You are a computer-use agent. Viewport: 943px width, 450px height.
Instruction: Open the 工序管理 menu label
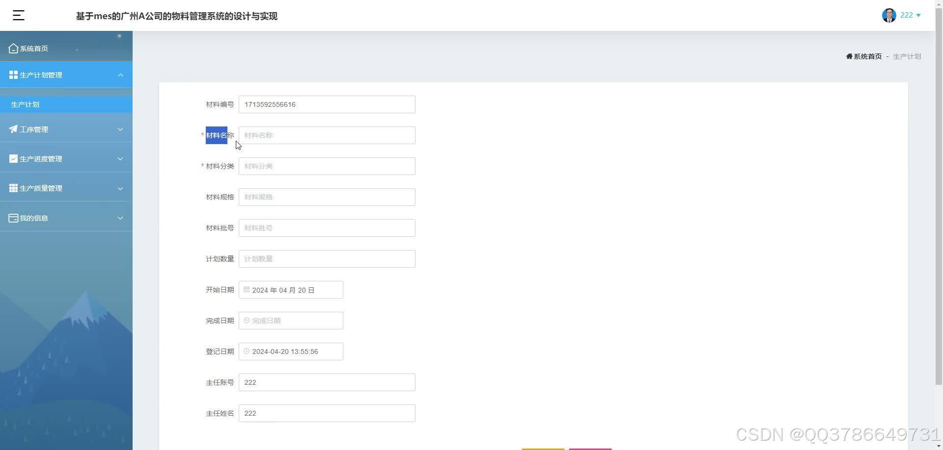click(x=34, y=129)
